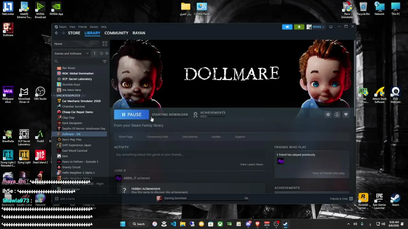
Task: Open the Windows Start menu
Action: (123, 224)
